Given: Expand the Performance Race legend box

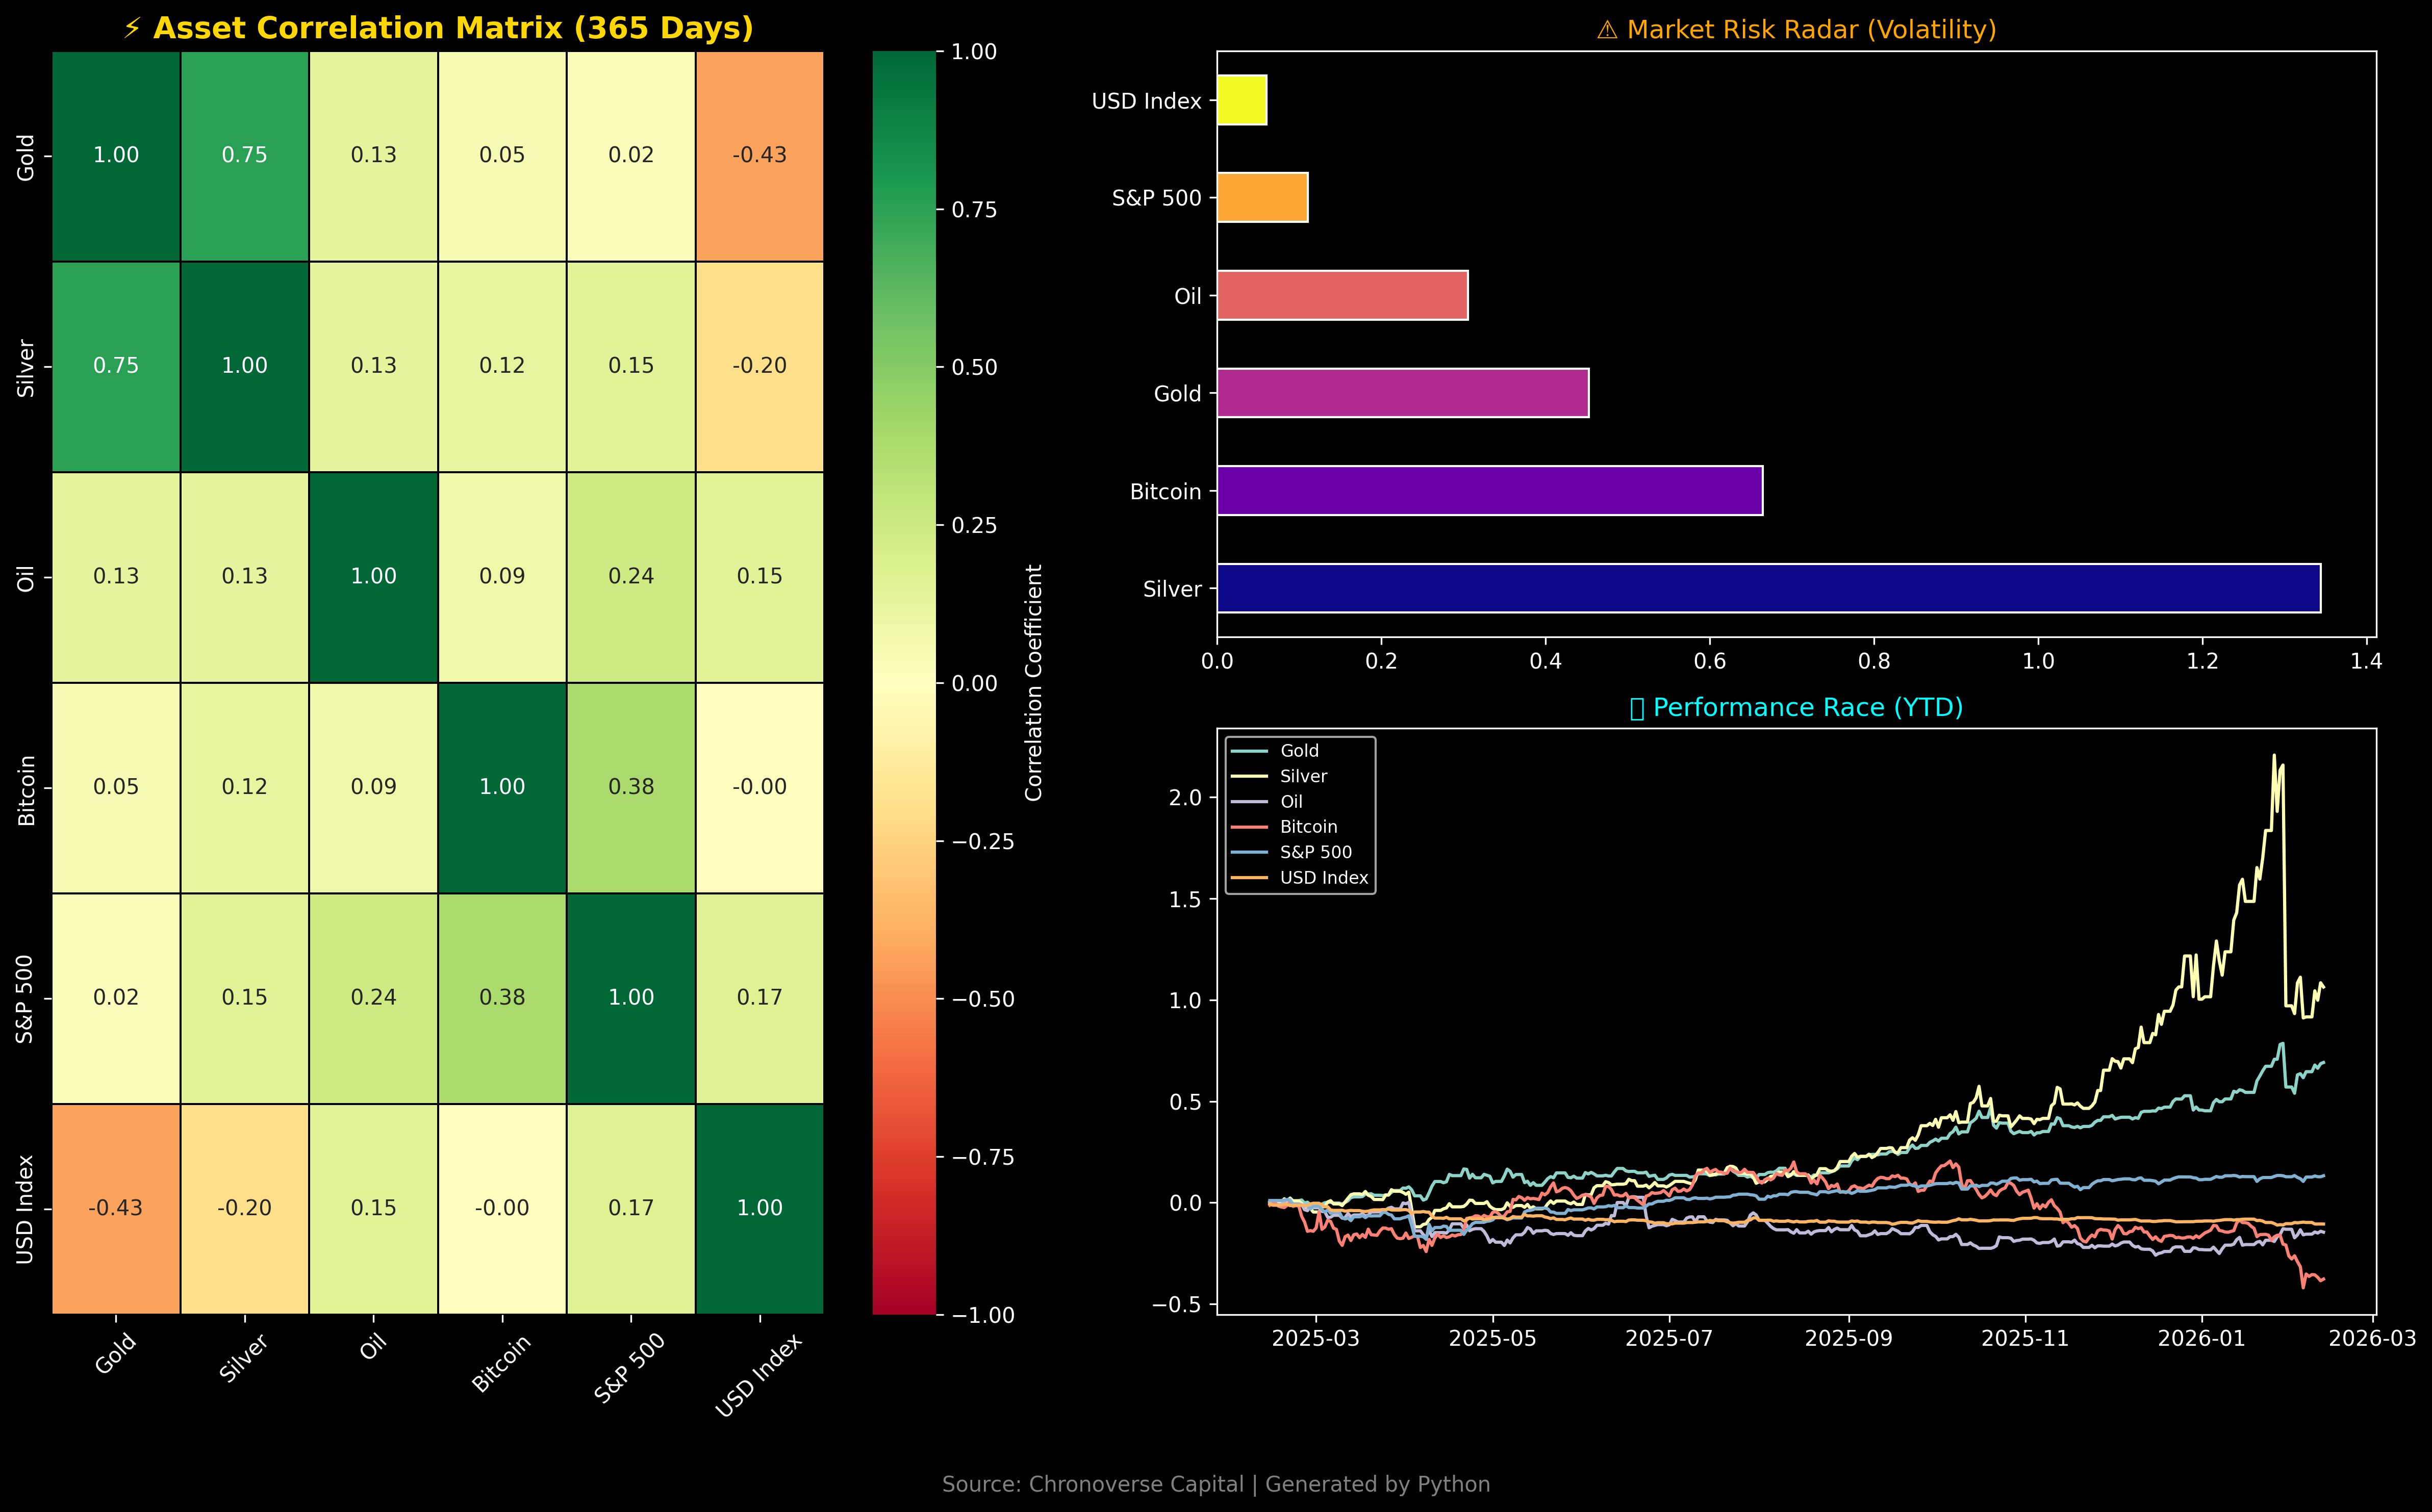Looking at the screenshot, I should point(1300,815).
